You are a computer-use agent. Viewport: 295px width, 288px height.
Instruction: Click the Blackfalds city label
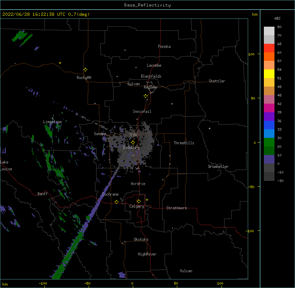pyautogui.click(x=151, y=76)
